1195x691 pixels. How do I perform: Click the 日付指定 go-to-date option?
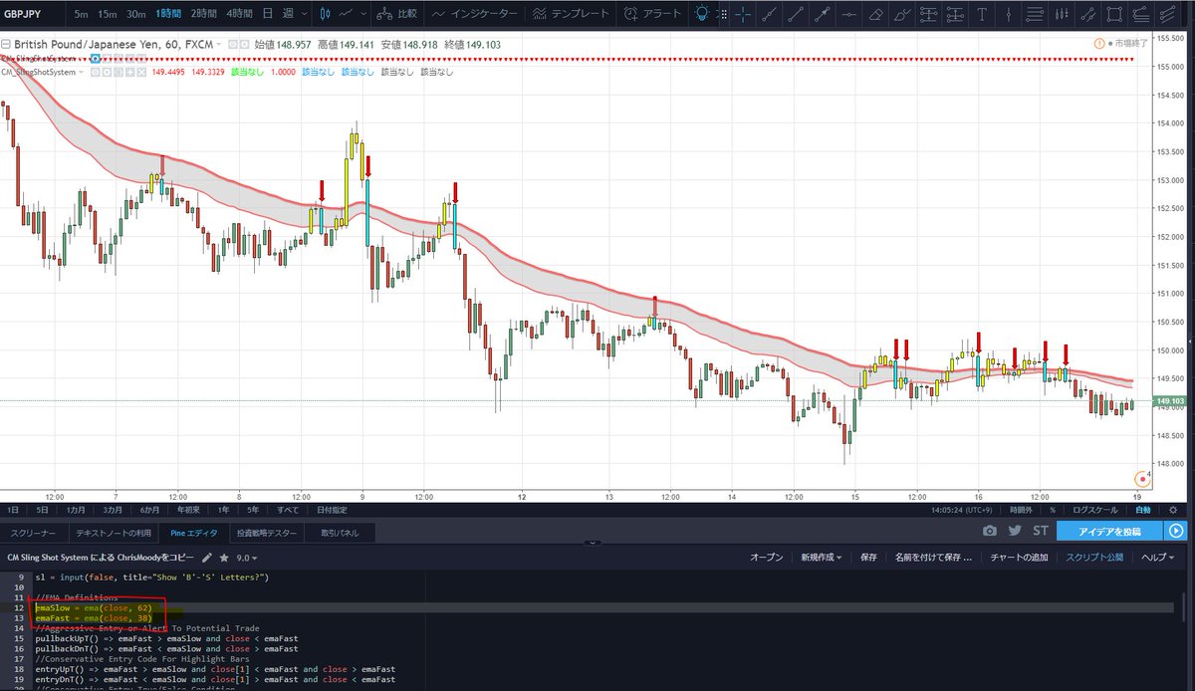point(334,508)
